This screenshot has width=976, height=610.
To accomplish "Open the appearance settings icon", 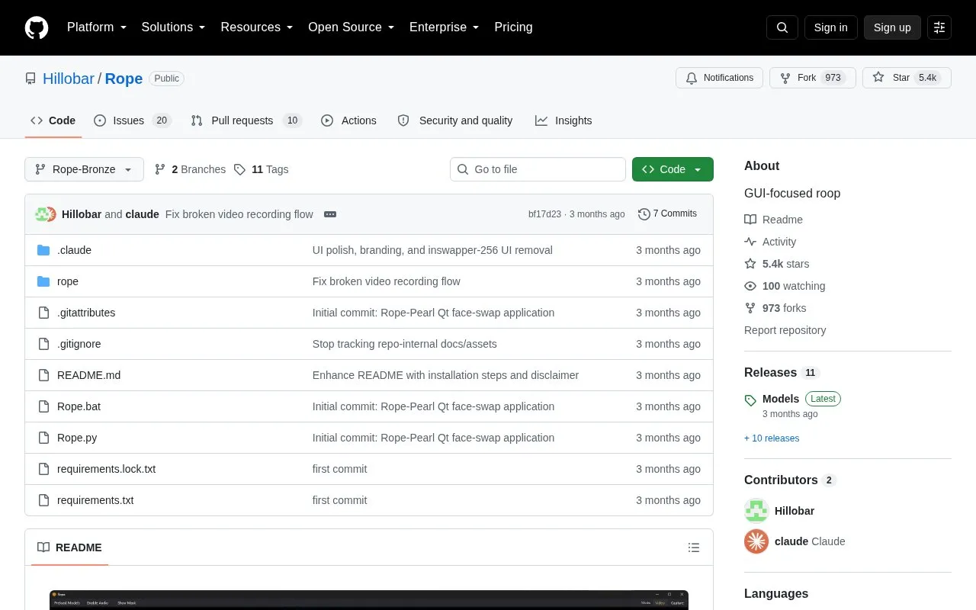I will 939,27.
